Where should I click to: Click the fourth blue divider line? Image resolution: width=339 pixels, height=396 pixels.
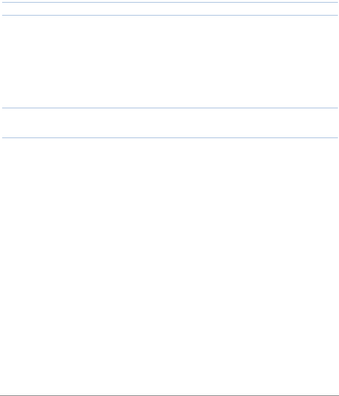169,138
